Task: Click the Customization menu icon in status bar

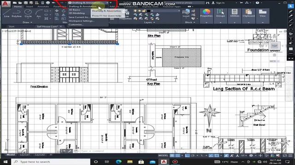Action: pyautogui.click(x=290, y=155)
